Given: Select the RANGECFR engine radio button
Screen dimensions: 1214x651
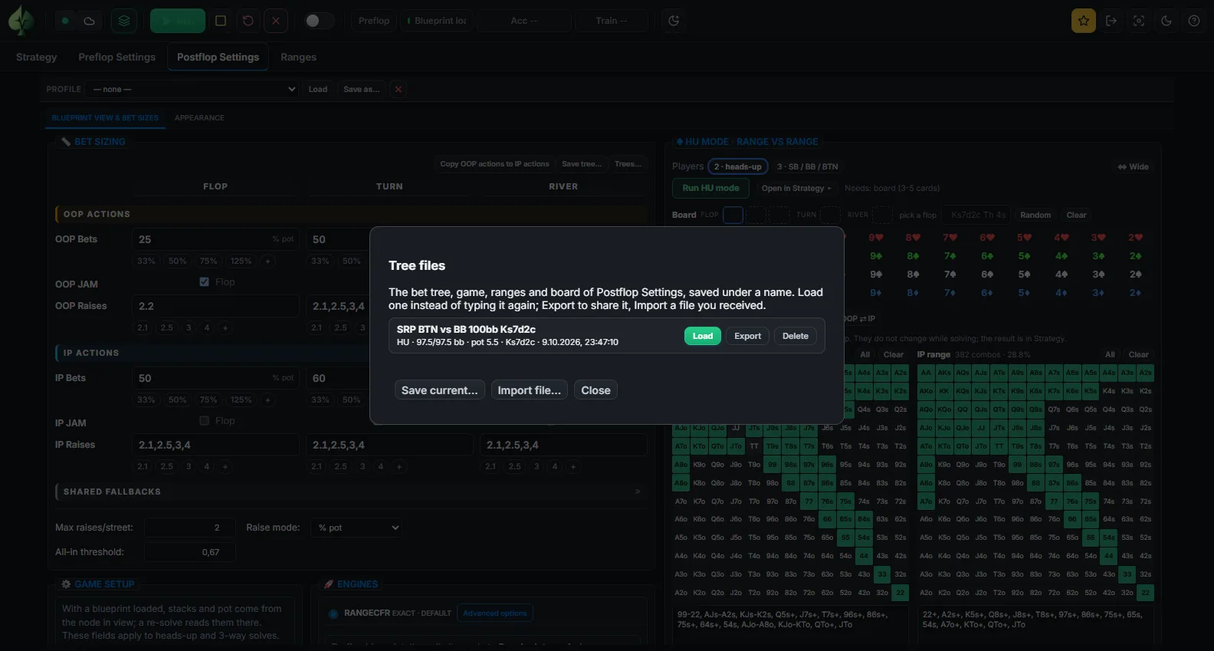Looking at the screenshot, I should point(333,613).
